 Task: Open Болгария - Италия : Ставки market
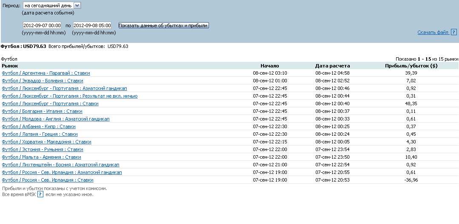click(x=42, y=111)
